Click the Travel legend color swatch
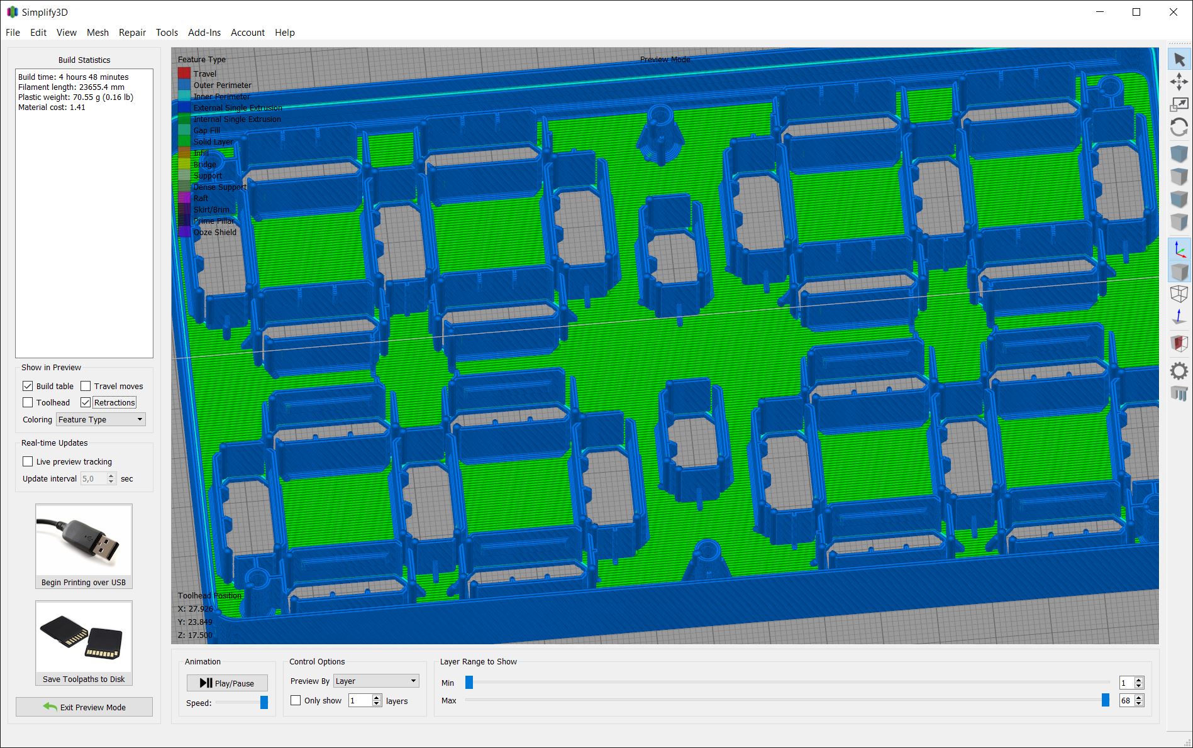 pyautogui.click(x=184, y=74)
